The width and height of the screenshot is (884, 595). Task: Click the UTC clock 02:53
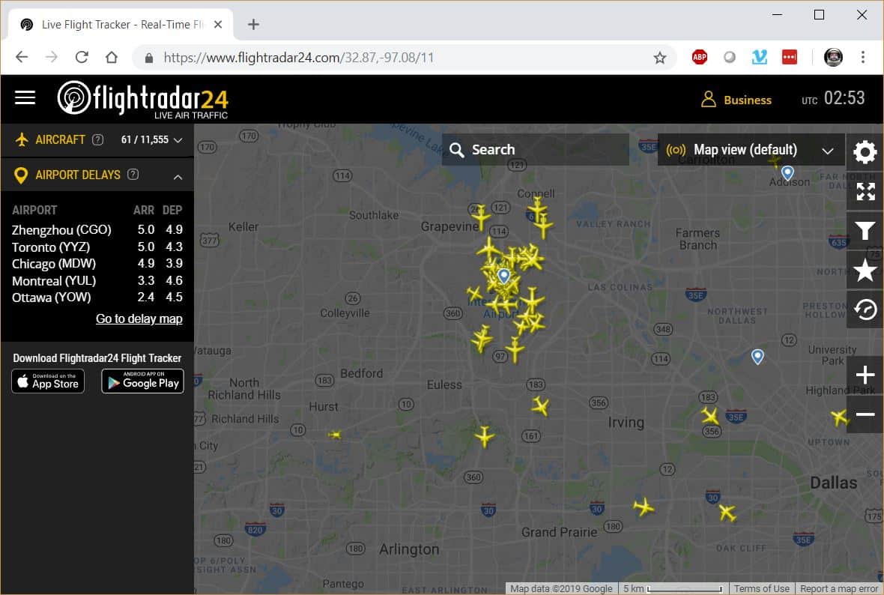click(x=833, y=99)
